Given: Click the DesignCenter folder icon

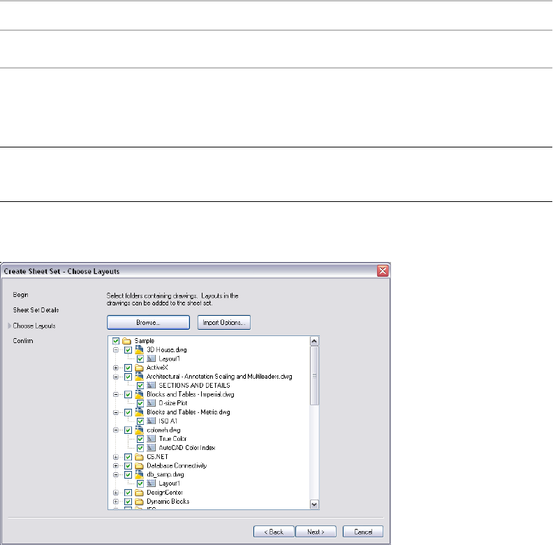Looking at the screenshot, I should pyautogui.click(x=139, y=493).
